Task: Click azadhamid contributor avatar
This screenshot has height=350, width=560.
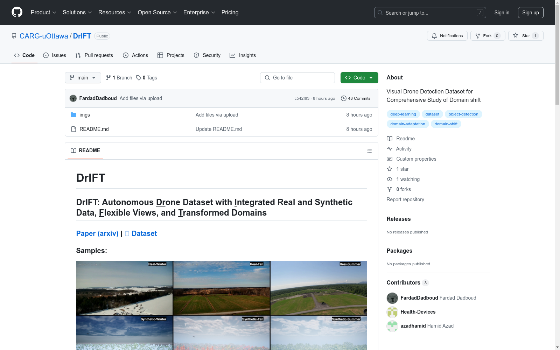Action: tap(392, 326)
